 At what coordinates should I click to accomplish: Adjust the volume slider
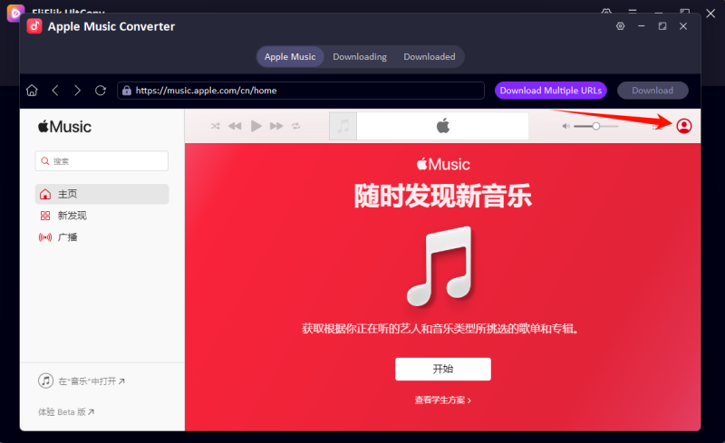tap(596, 126)
